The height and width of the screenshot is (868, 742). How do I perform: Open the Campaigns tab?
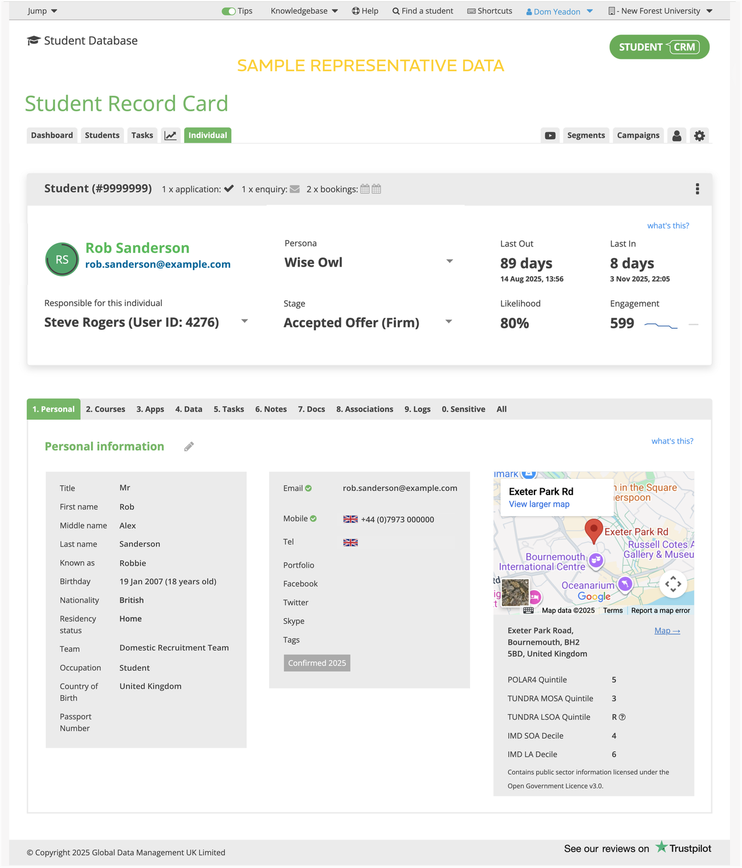[x=638, y=135]
